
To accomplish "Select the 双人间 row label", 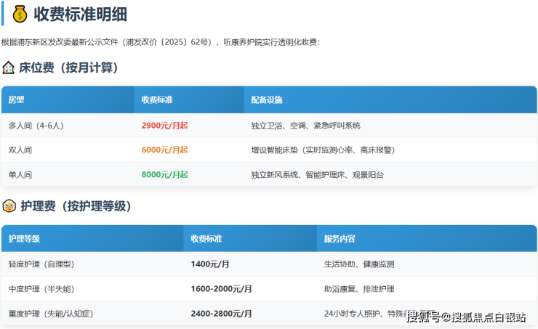I will tap(20, 150).
